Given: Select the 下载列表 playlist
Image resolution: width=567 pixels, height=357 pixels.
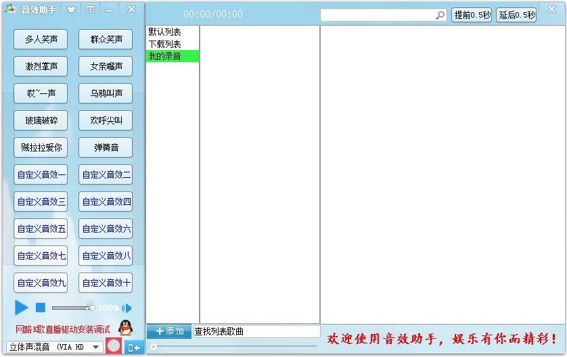Looking at the screenshot, I should [173, 44].
